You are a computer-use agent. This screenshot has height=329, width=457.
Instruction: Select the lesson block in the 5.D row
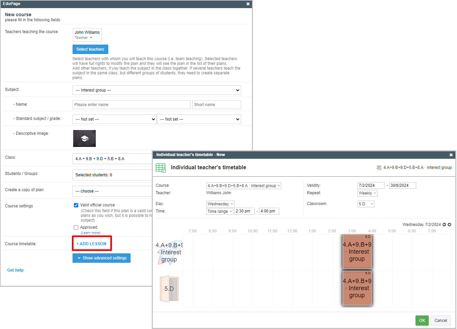(x=357, y=288)
